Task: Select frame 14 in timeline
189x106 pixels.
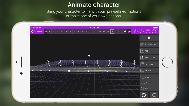Action: 104,31
